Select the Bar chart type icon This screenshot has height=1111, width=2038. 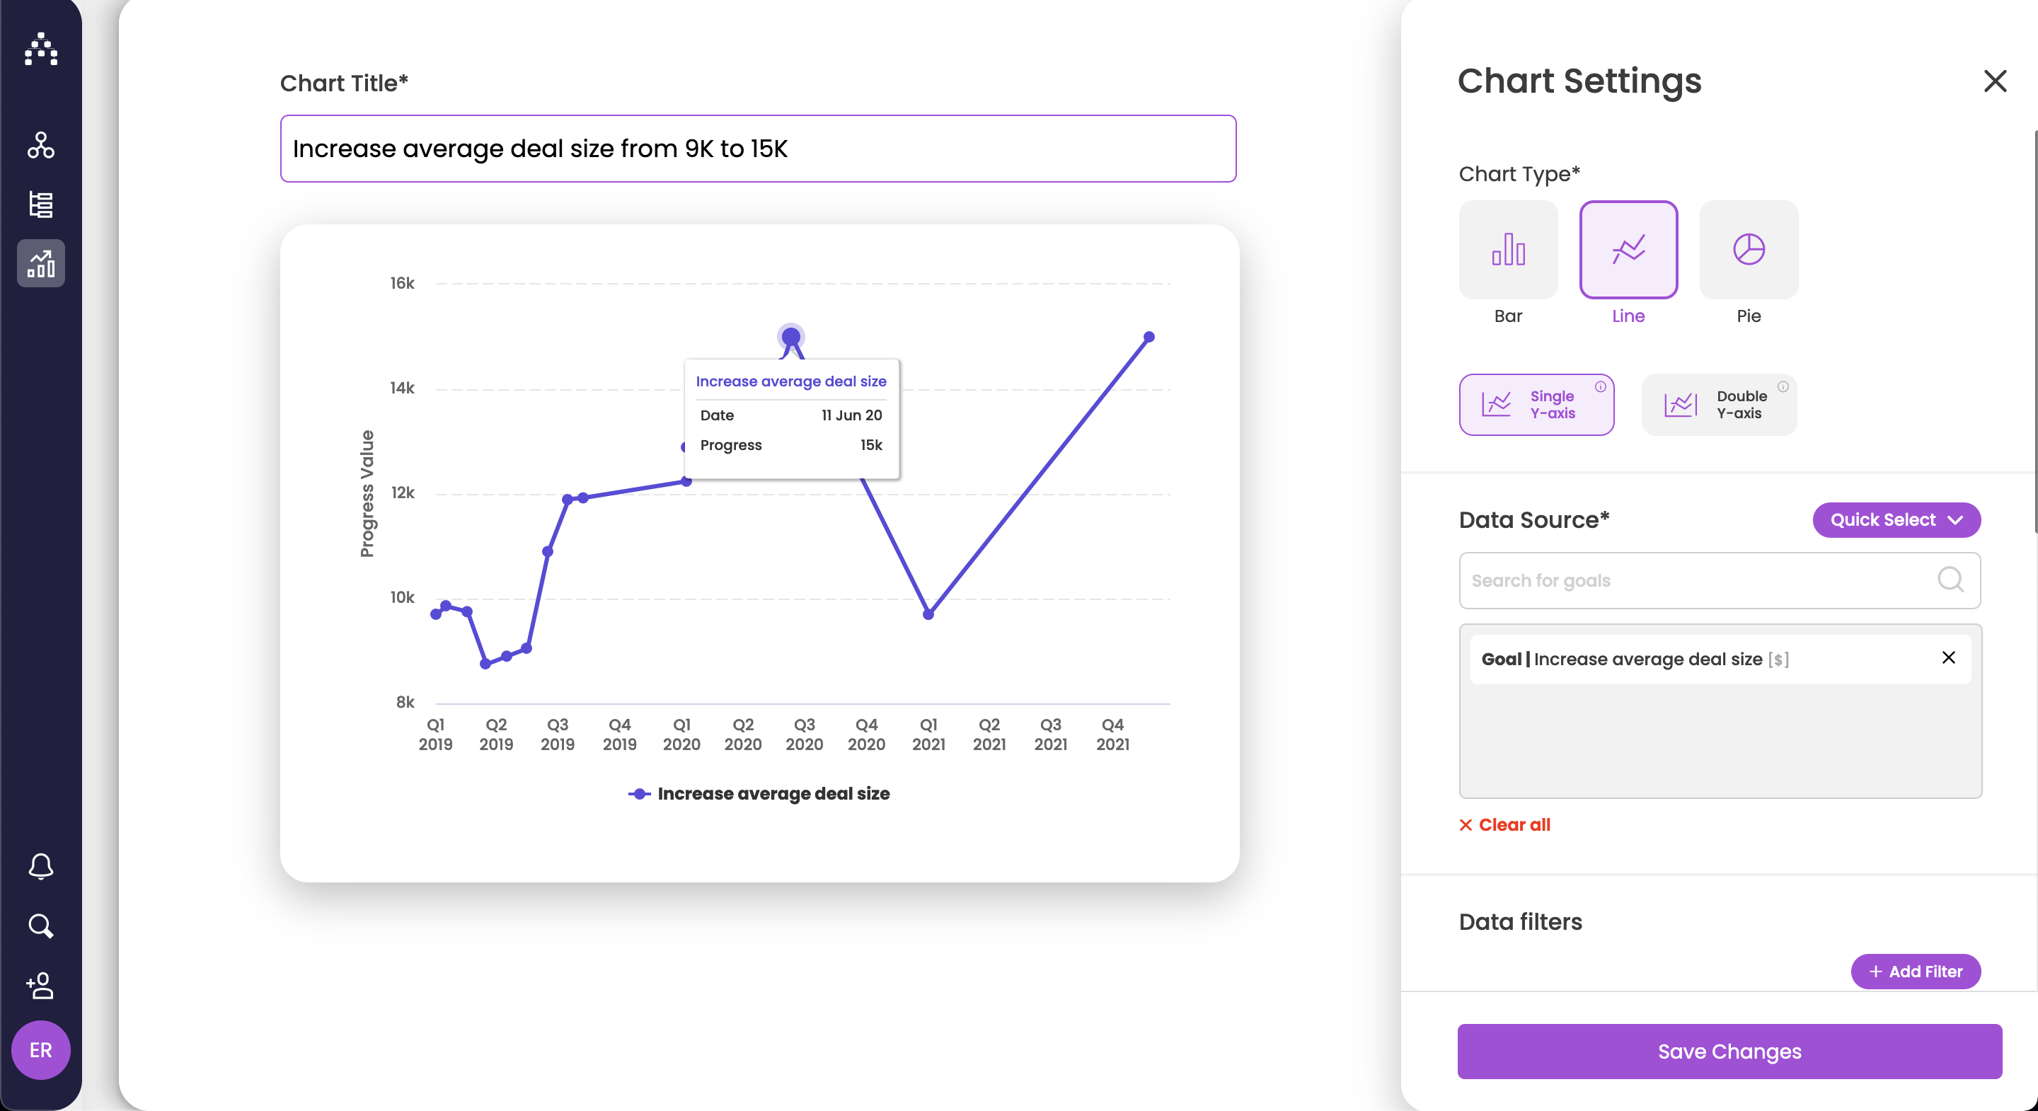pyautogui.click(x=1507, y=250)
